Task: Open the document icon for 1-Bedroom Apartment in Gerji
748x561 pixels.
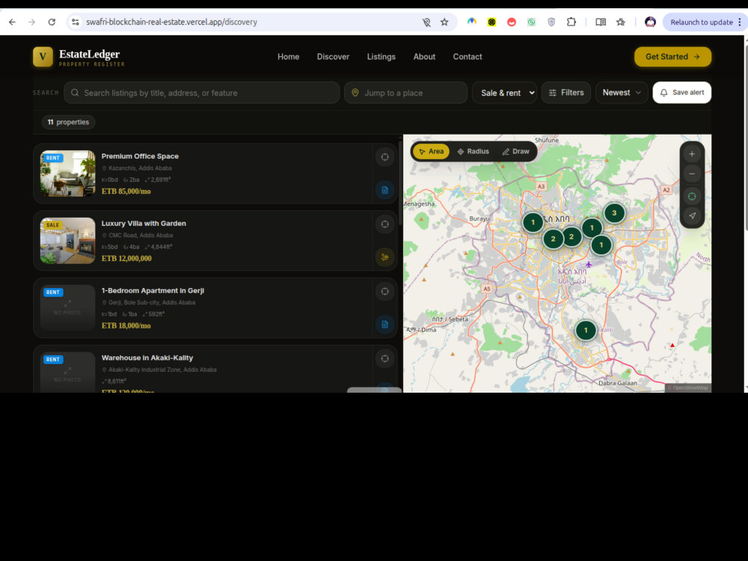Action: (x=385, y=325)
